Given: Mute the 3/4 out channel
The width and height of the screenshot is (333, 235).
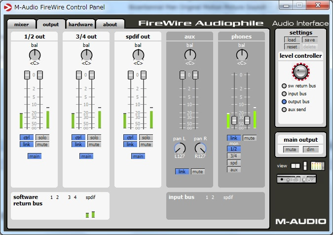Looking at the screenshot, I should point(94,145).
